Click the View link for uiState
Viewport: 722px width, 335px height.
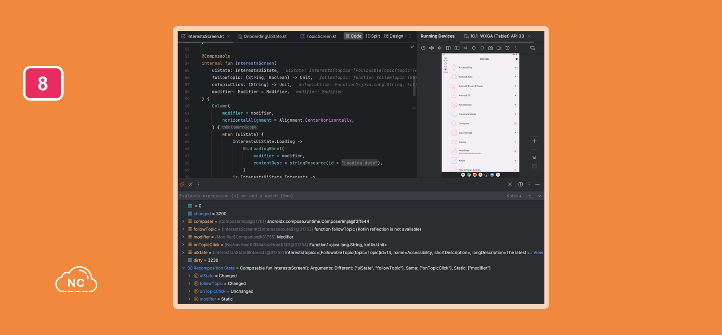538,252
